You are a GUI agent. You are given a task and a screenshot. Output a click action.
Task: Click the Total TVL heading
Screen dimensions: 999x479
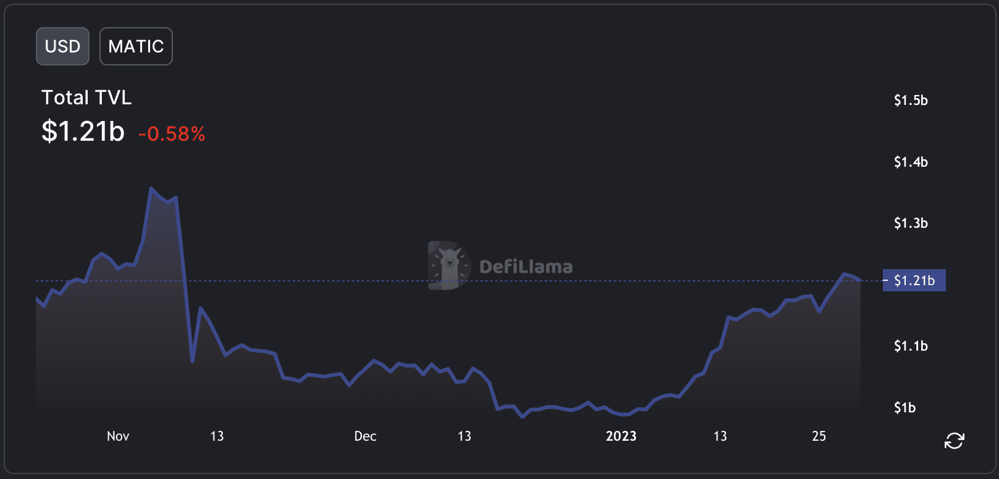click(86, 98)
